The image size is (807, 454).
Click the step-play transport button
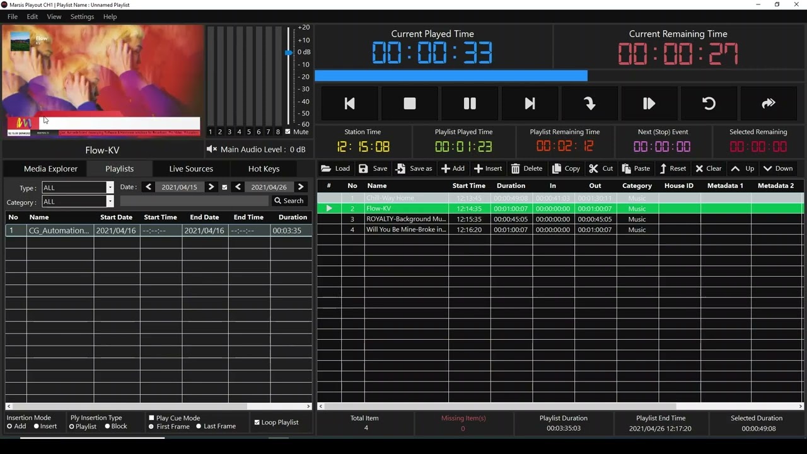click(649, 103)
